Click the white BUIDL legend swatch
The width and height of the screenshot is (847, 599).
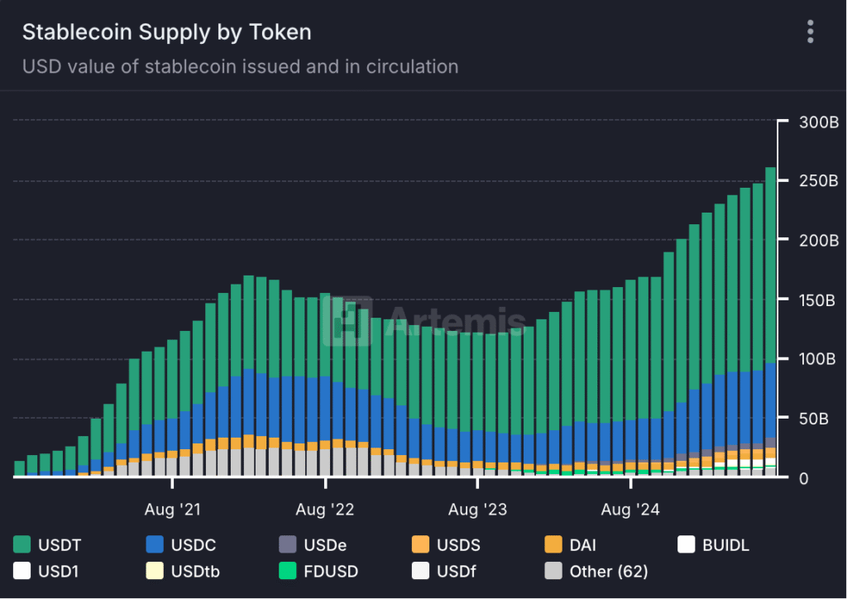[x=687, y=544]
